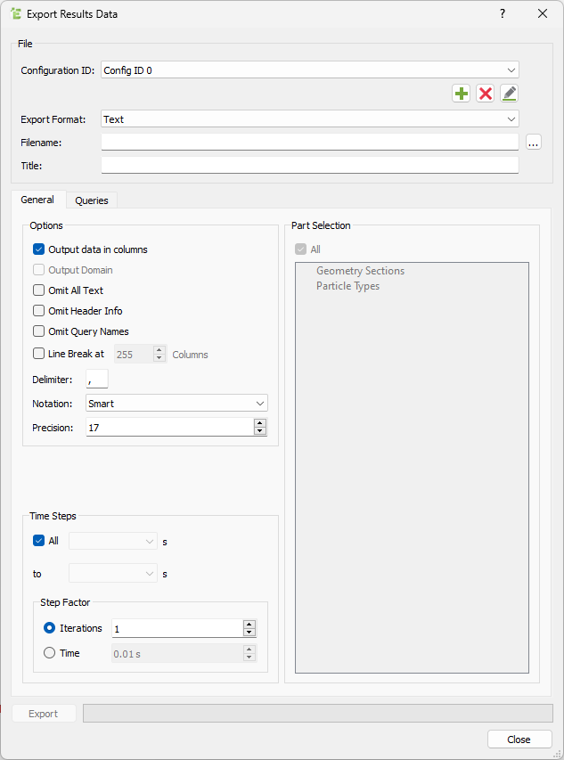
Task: Click into the Title text field
Action: [309, 166]
